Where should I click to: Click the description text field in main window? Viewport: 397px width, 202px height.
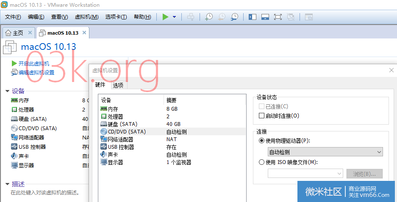click(x=45, y=193)
